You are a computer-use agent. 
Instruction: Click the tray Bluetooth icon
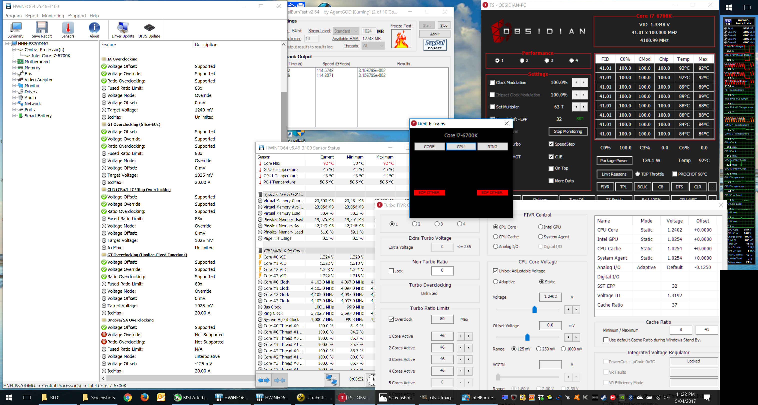(631, 398)
